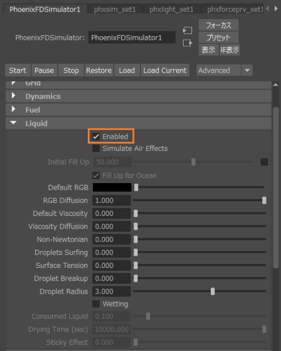Collapse the Liquid section
The image size is (281, 351).
pos(139,123)
